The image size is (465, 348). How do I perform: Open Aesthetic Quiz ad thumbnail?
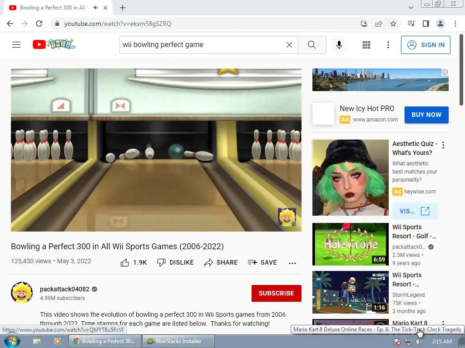click(x=350, y=178)
